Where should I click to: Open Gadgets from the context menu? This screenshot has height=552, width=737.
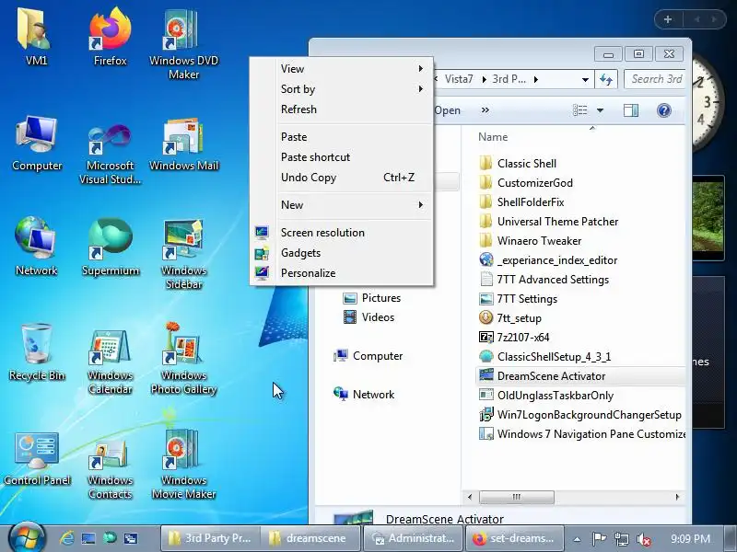coord(342,253)
